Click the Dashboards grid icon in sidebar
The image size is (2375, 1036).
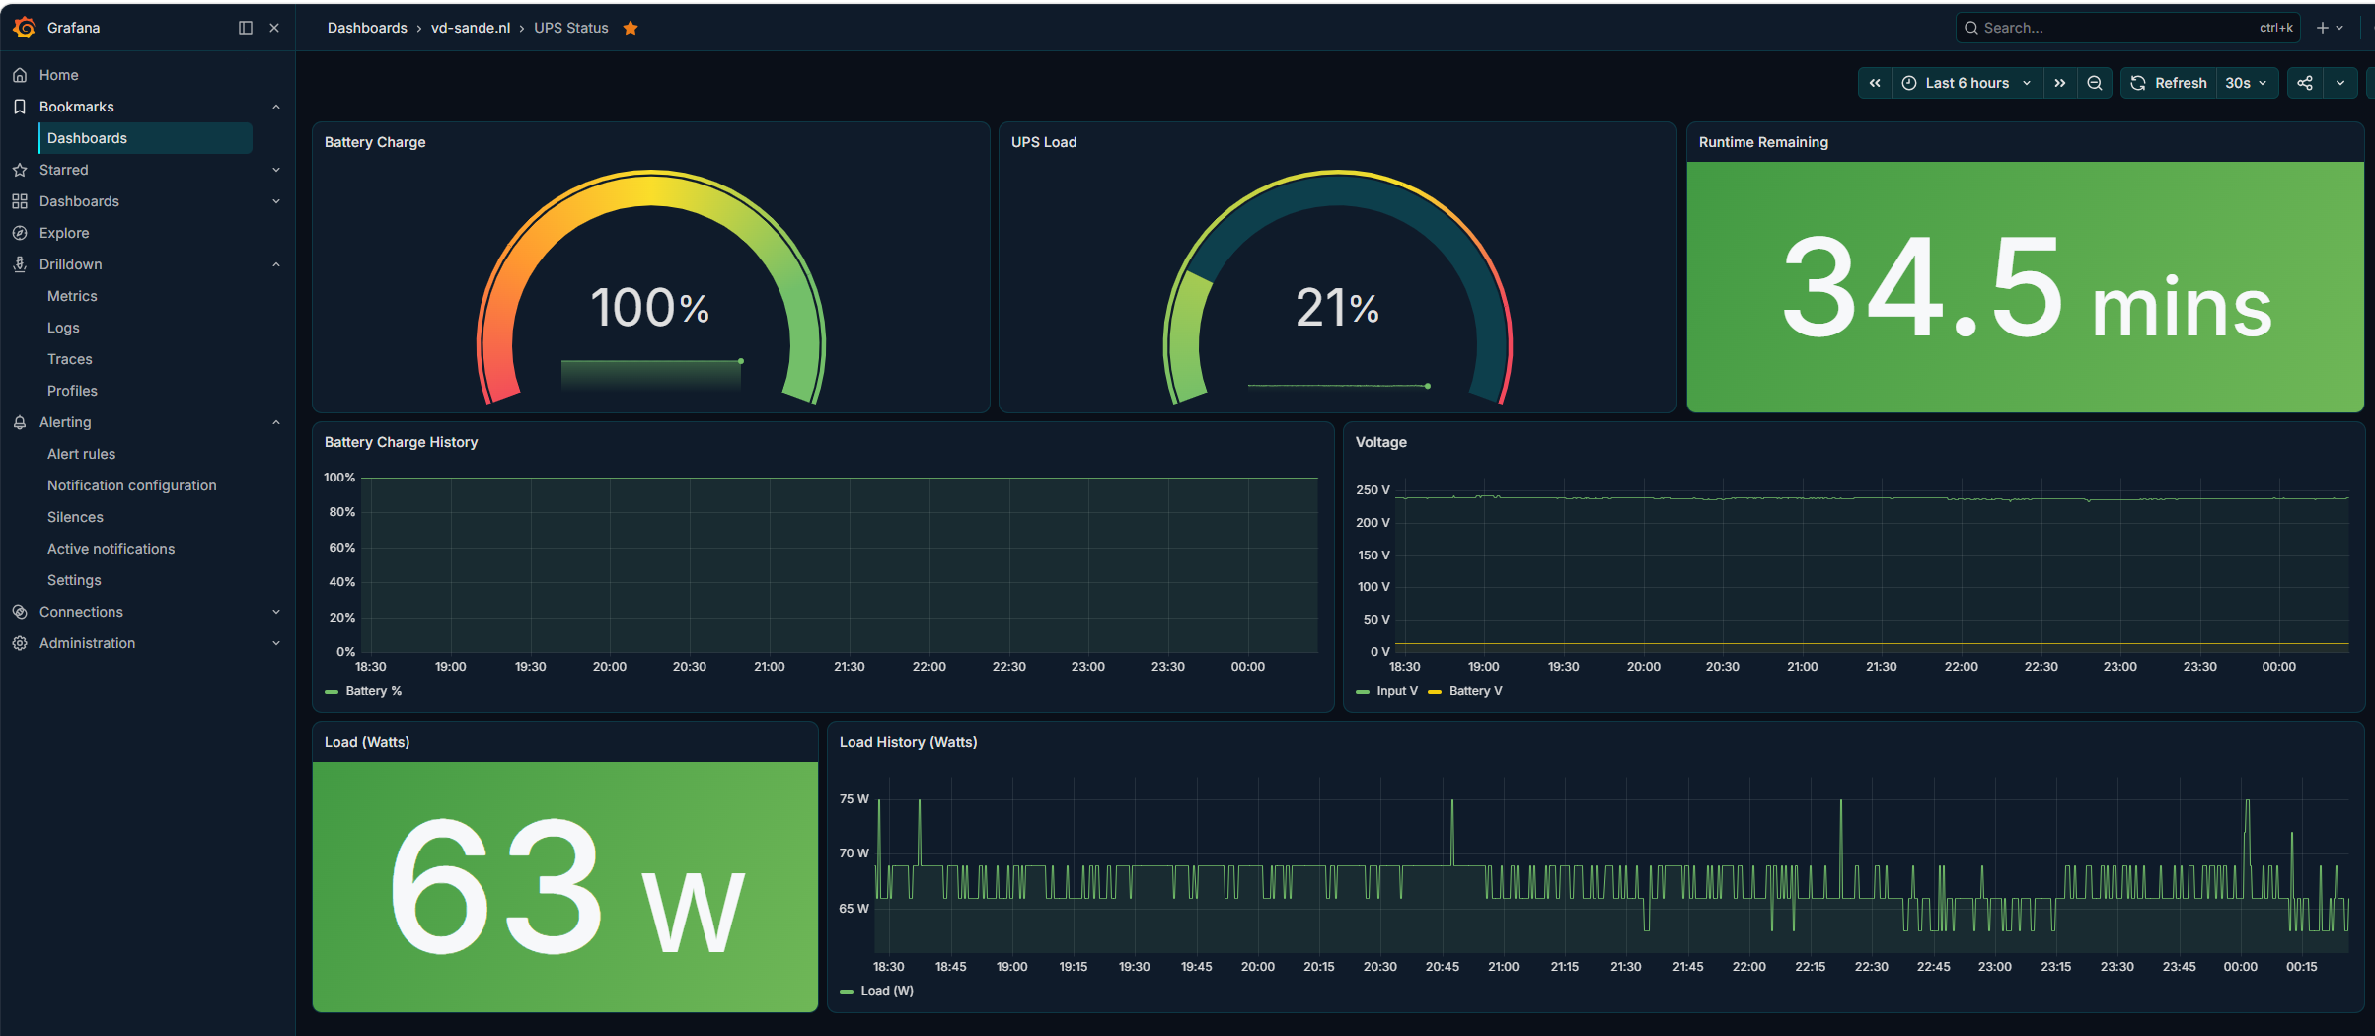click(20, 201)
